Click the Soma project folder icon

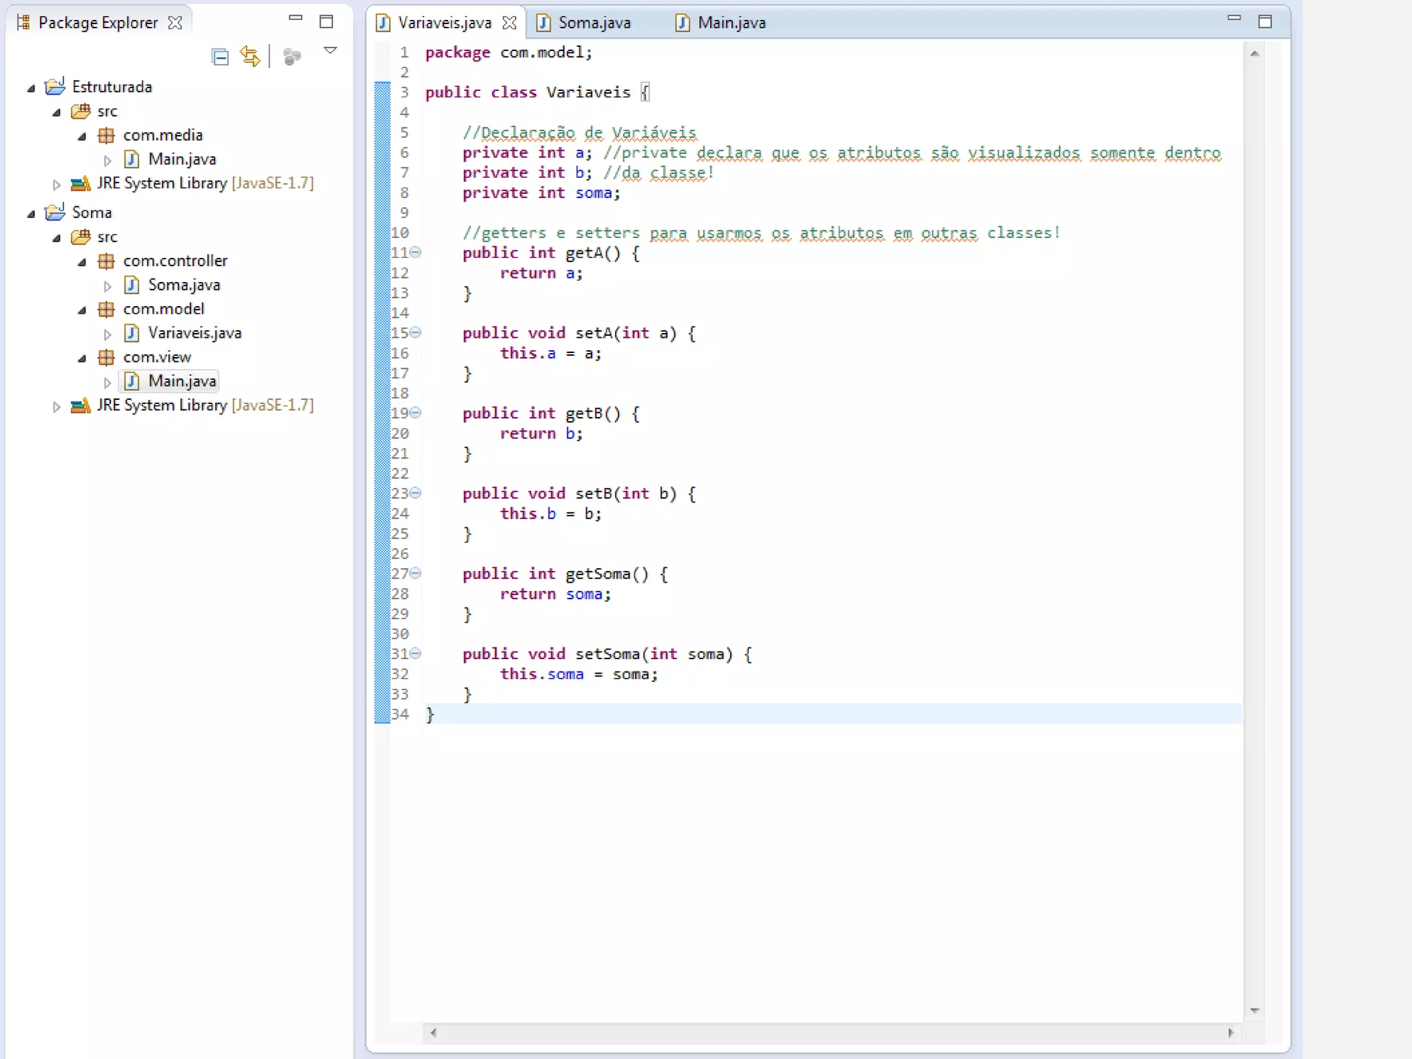(x=55, y=212)
